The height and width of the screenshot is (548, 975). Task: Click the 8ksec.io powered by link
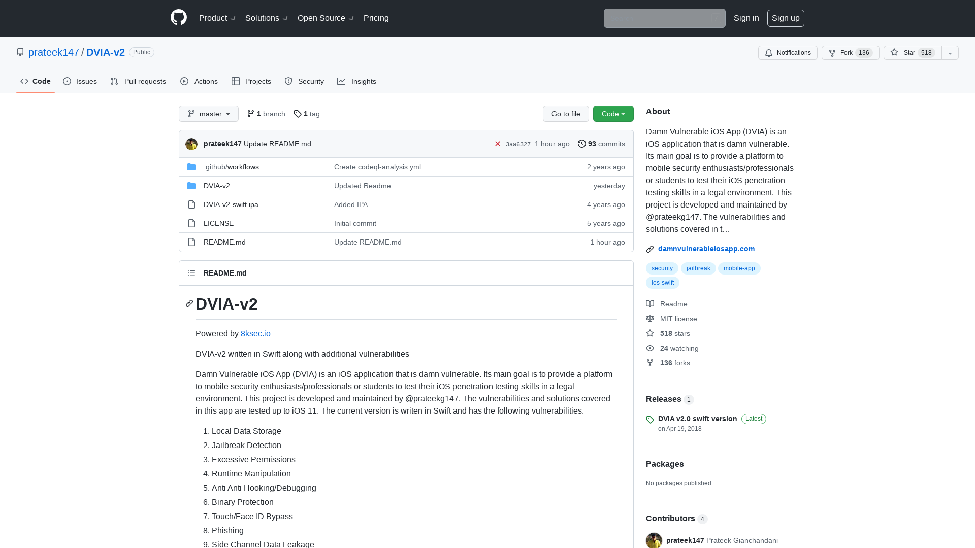pos(256,334)
